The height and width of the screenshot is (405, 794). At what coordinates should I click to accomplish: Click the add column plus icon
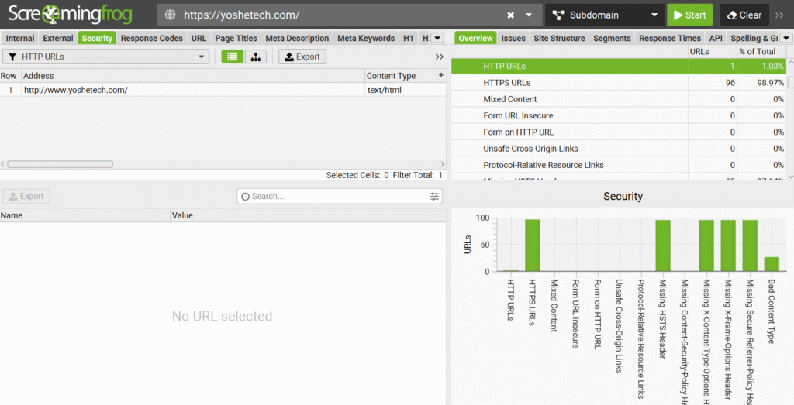(441, 75)
